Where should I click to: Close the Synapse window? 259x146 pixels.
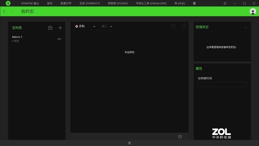pos(254,3)
